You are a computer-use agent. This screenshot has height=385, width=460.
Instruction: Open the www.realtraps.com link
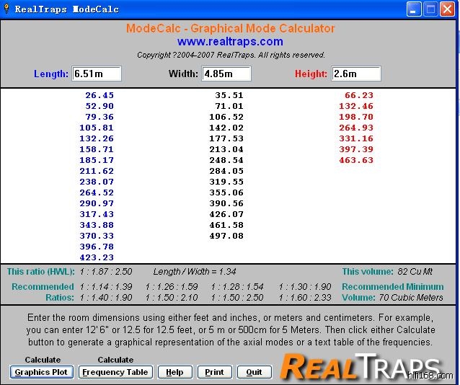coord(230,42)
